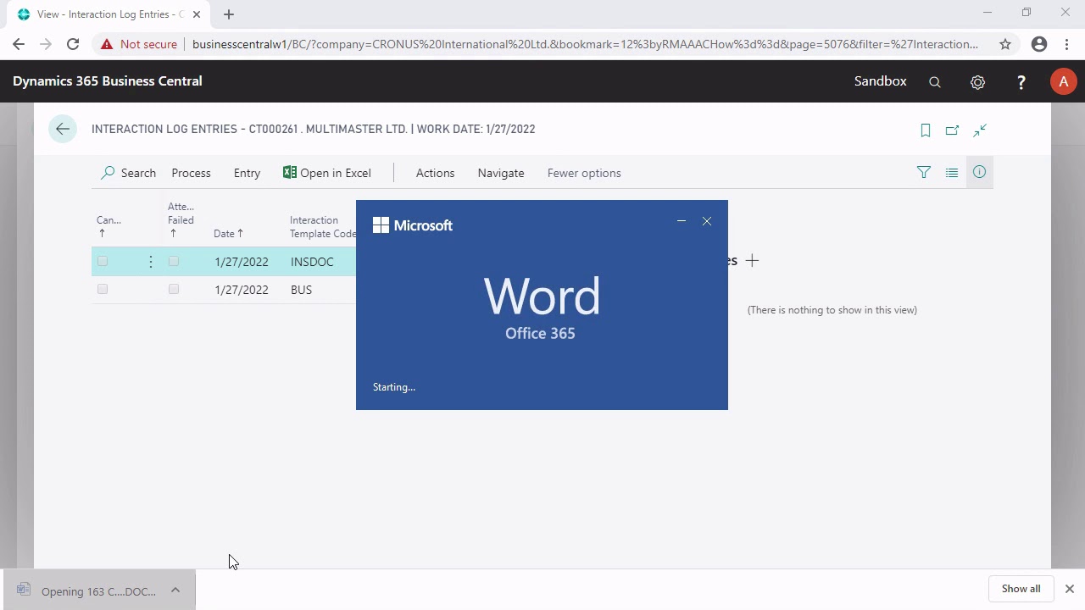
Task: Open the Help question mark
Action: click(1021, 81)
